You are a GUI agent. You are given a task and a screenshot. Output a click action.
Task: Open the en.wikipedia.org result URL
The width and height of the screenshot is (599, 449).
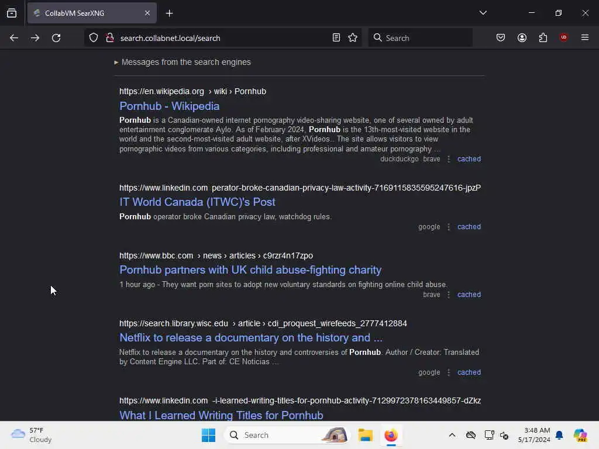192,91
